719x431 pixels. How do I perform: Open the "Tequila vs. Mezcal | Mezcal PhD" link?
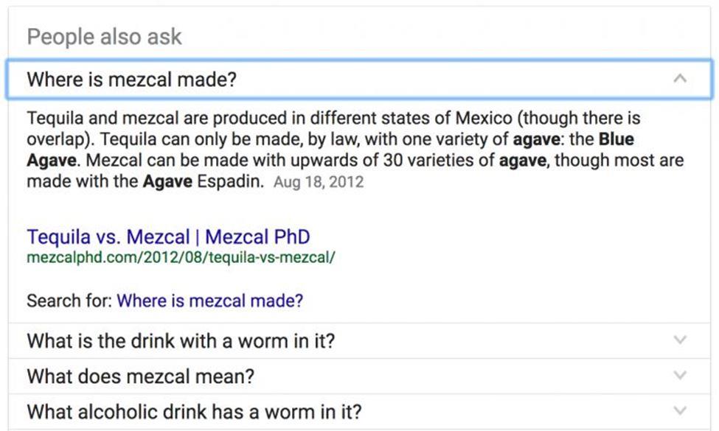pyautogui.click(x=168, y=237)
